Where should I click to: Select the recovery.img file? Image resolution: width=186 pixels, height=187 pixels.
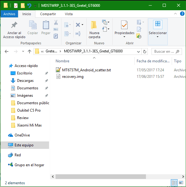[x=73, y=77]
